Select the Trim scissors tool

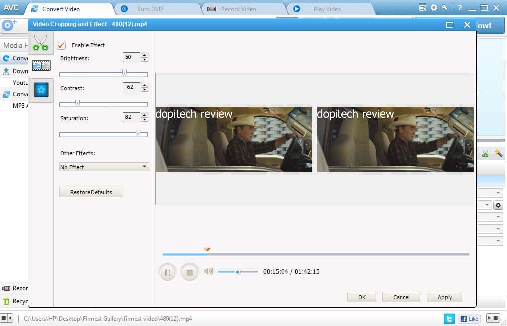41,42
